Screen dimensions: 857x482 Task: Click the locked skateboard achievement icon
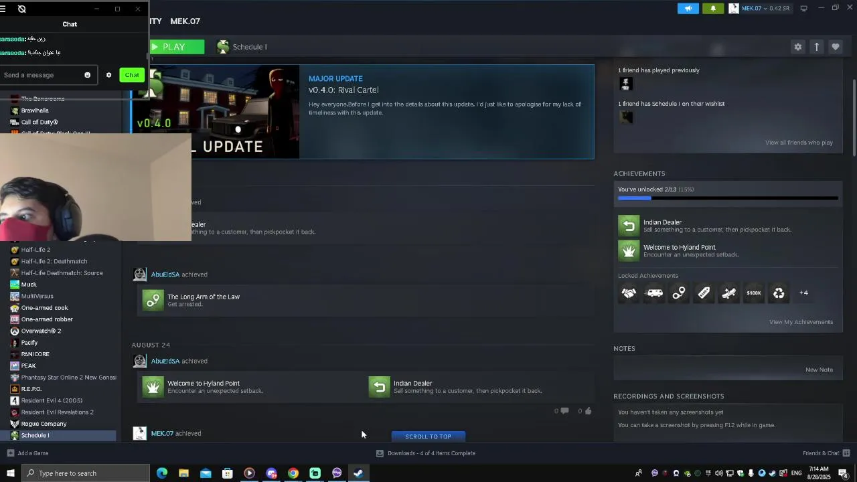point(728,293)
